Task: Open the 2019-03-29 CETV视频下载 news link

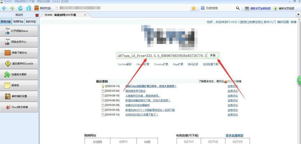Action: coord(150,110)
